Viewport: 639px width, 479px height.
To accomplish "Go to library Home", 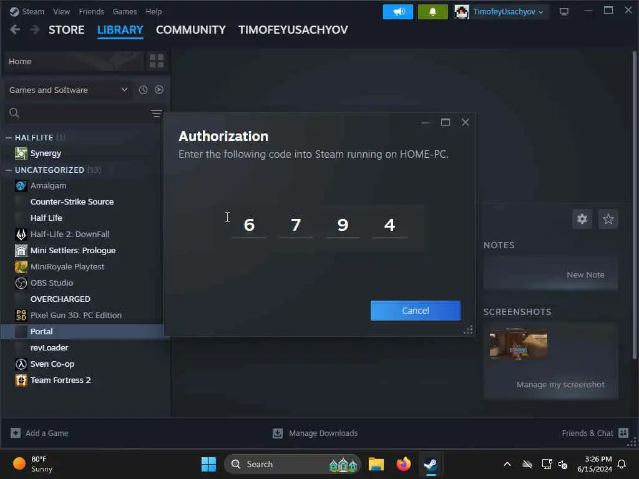I will 74,61.
